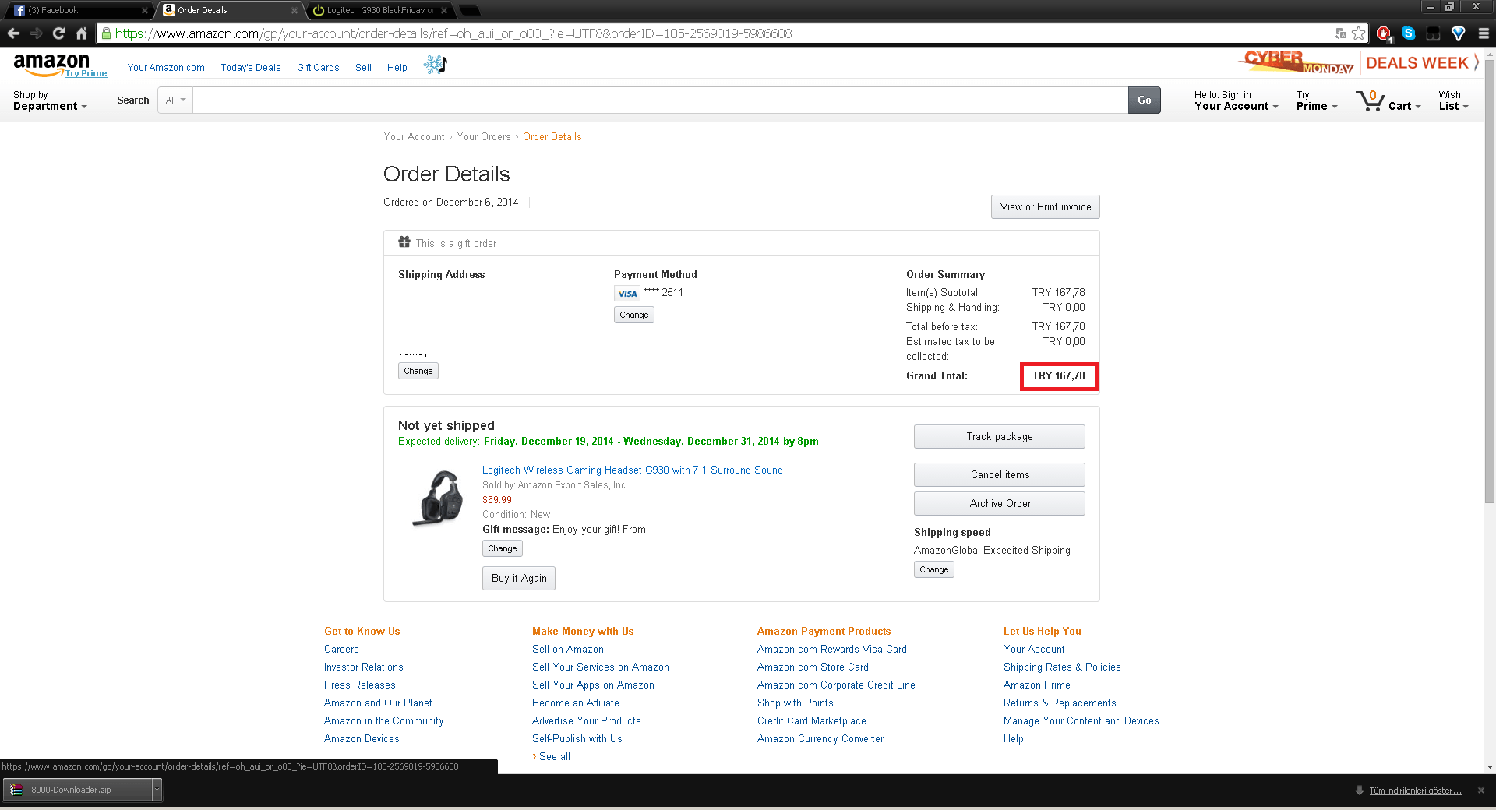Open the Logitech Wireless Gaming Headset link
The height and width of the screenshot is (810, 1496).
pos(632,470)
